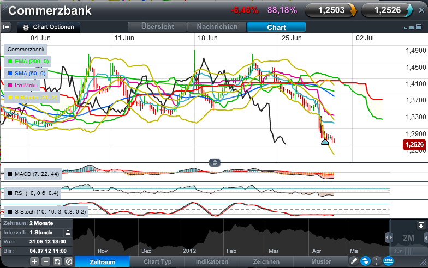Viewport: 428px width, 268px height.
Task: Enable the crosshair cursor icon
Action: click(x=377, y=261)
